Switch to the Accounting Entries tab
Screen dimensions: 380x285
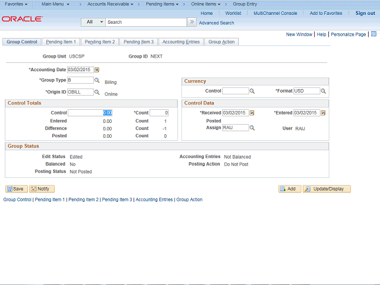click(x=181, y=42)
